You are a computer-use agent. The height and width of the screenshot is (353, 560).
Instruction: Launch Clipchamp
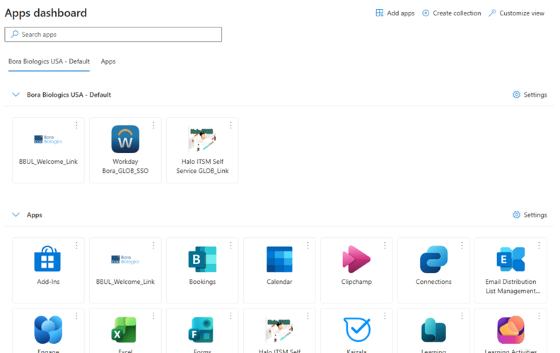(x=357, y=270)
